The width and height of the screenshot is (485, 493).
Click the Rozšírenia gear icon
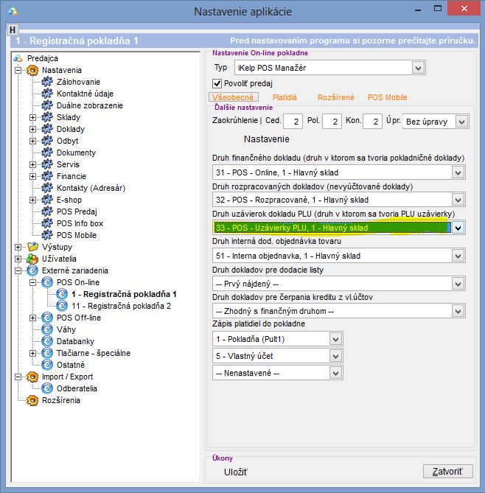coord(32,400)
